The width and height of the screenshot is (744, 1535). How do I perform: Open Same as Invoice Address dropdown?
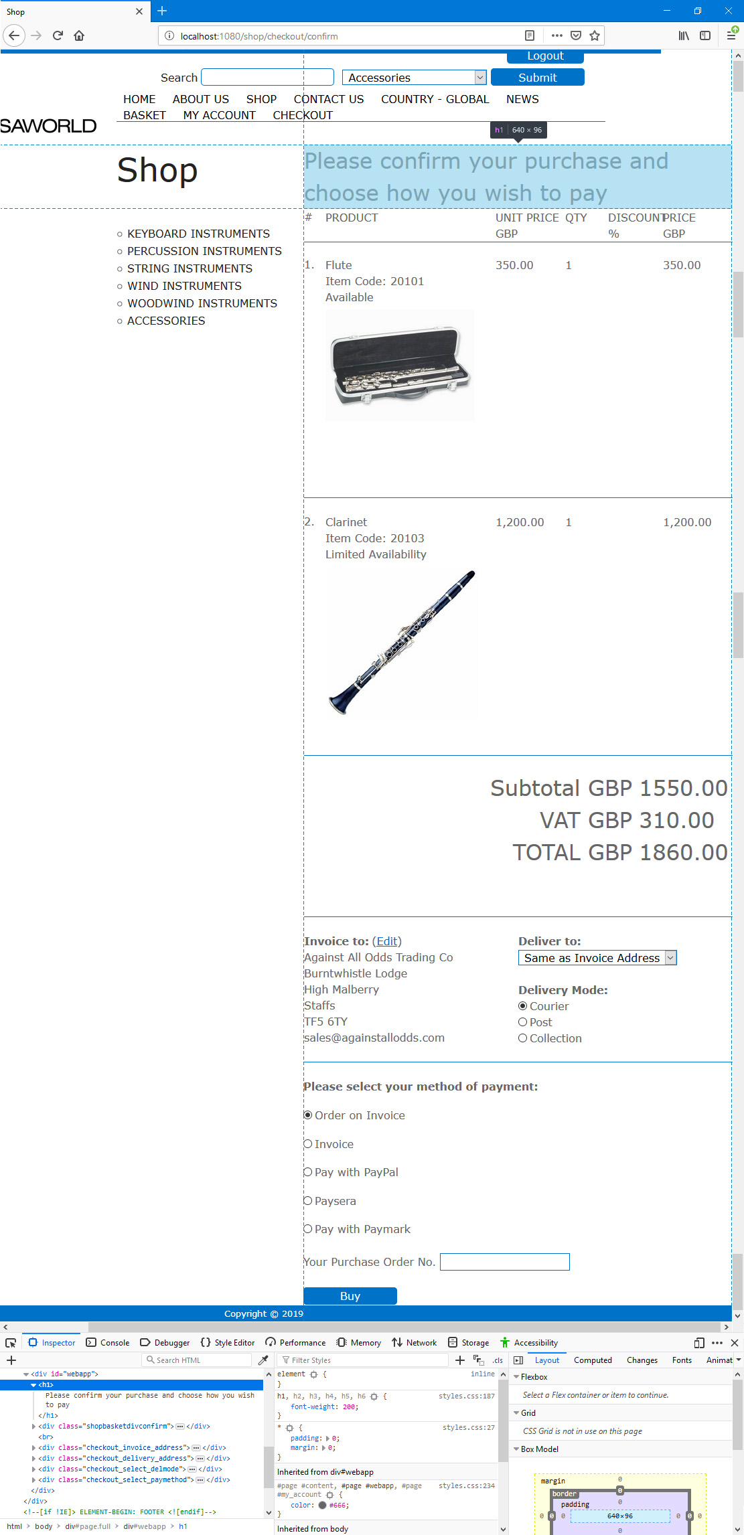(597, 958)
